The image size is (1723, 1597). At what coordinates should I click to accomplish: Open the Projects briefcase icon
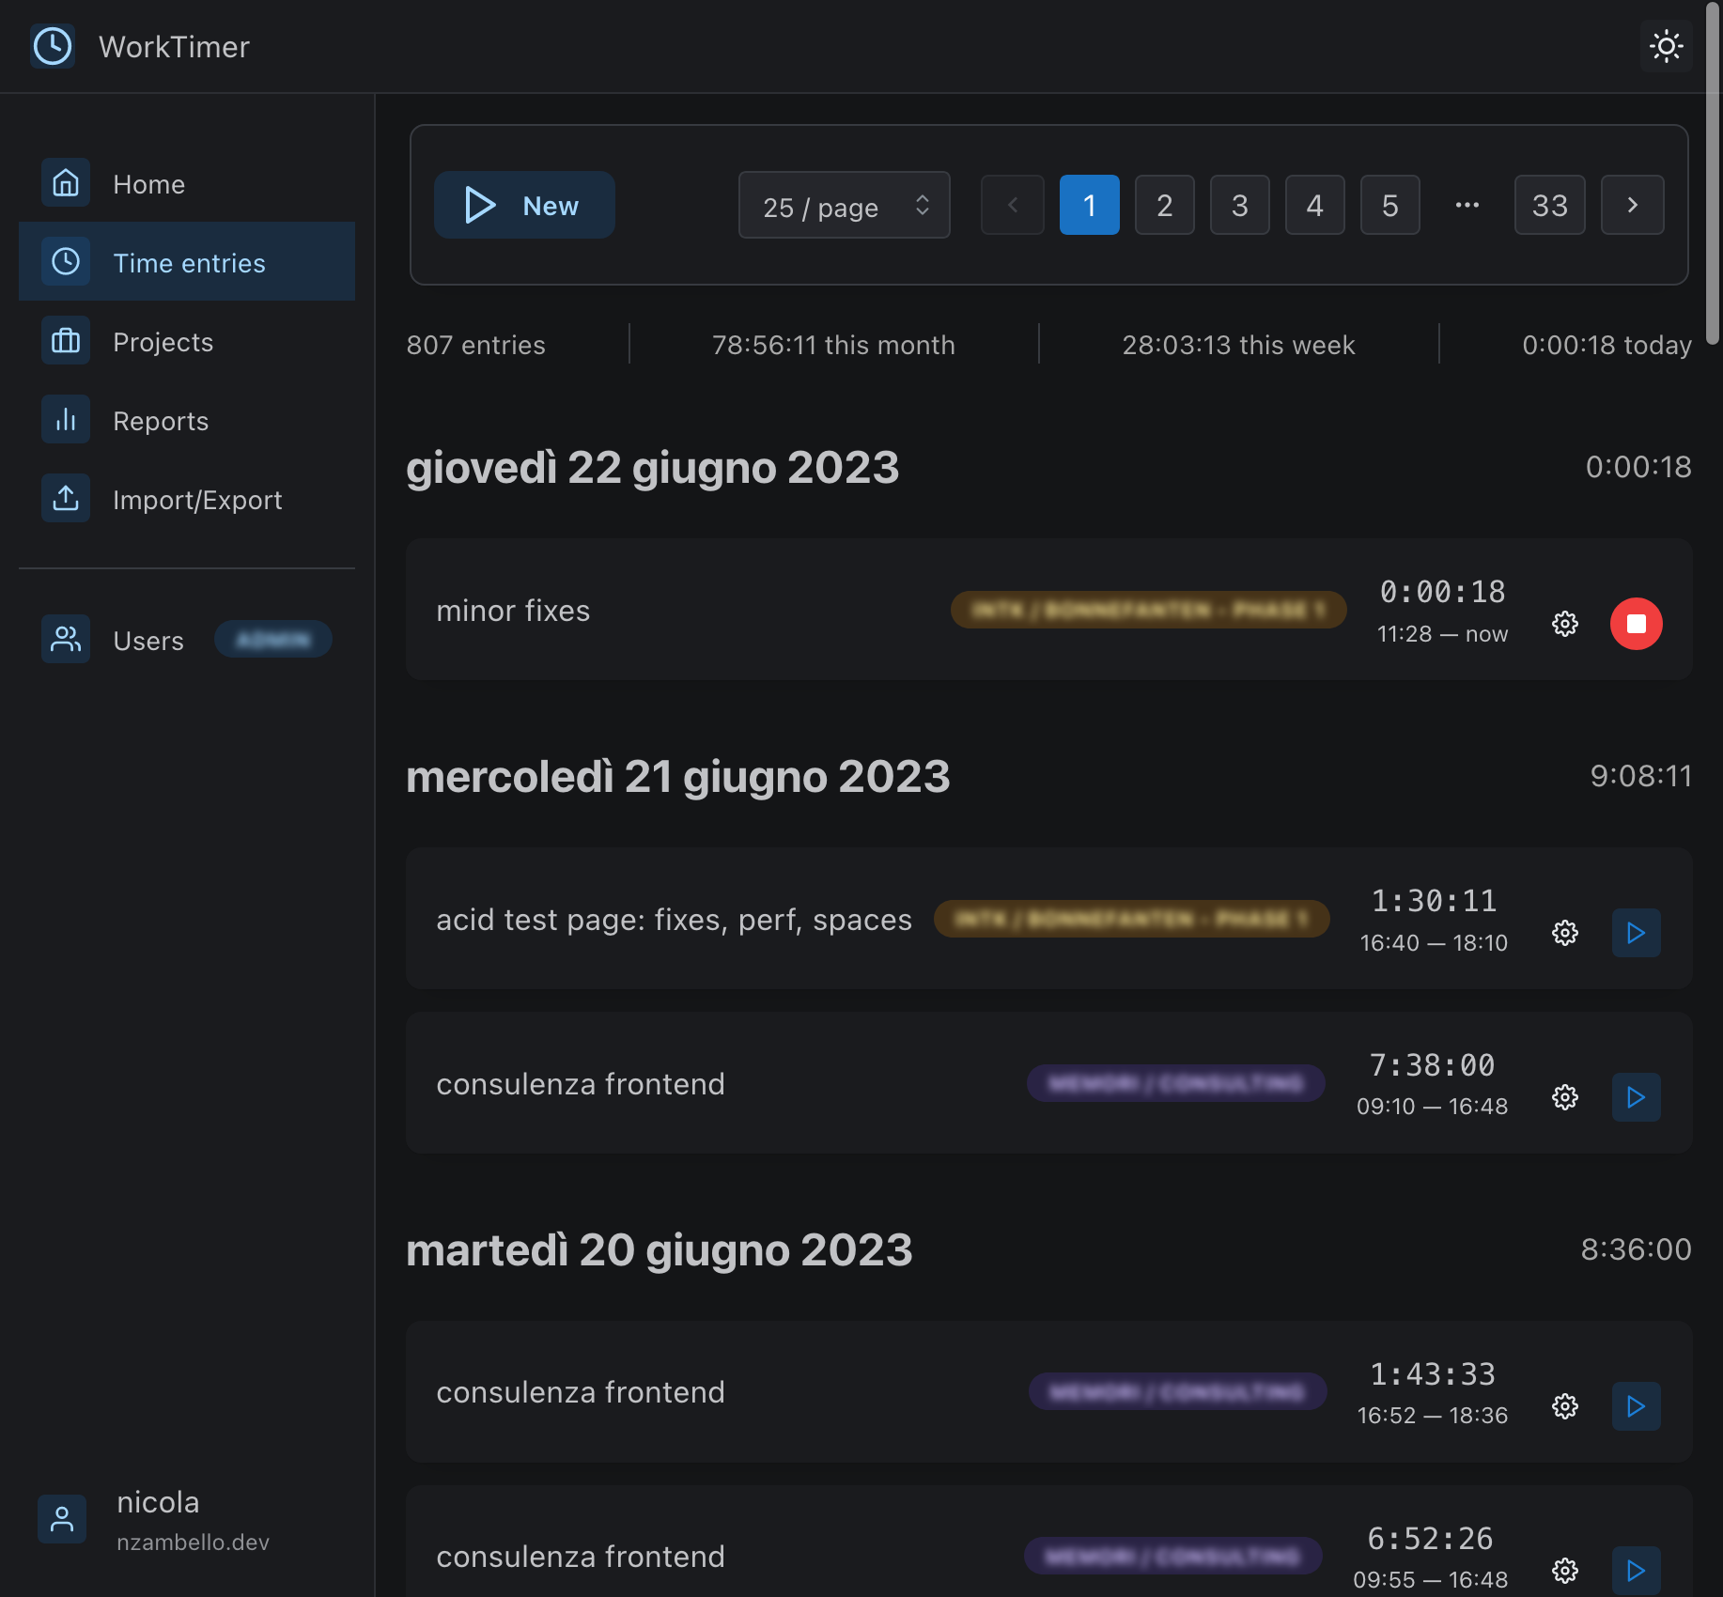click(65, 341)
